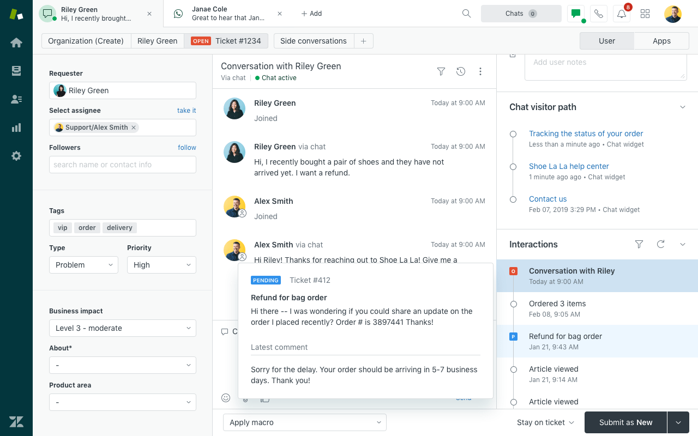The height and width of the screenshot is (436, 698).
Task: Select the vip tag
Action: [x=63, y=228]
